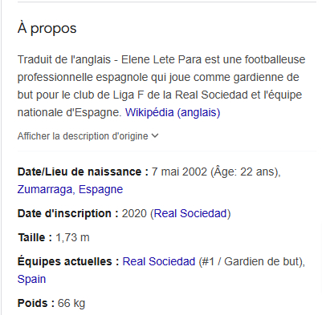Click the Elene Lete Para description paragraph
The width and height of the screenshot is (322, 315).
tap(161, 86)
